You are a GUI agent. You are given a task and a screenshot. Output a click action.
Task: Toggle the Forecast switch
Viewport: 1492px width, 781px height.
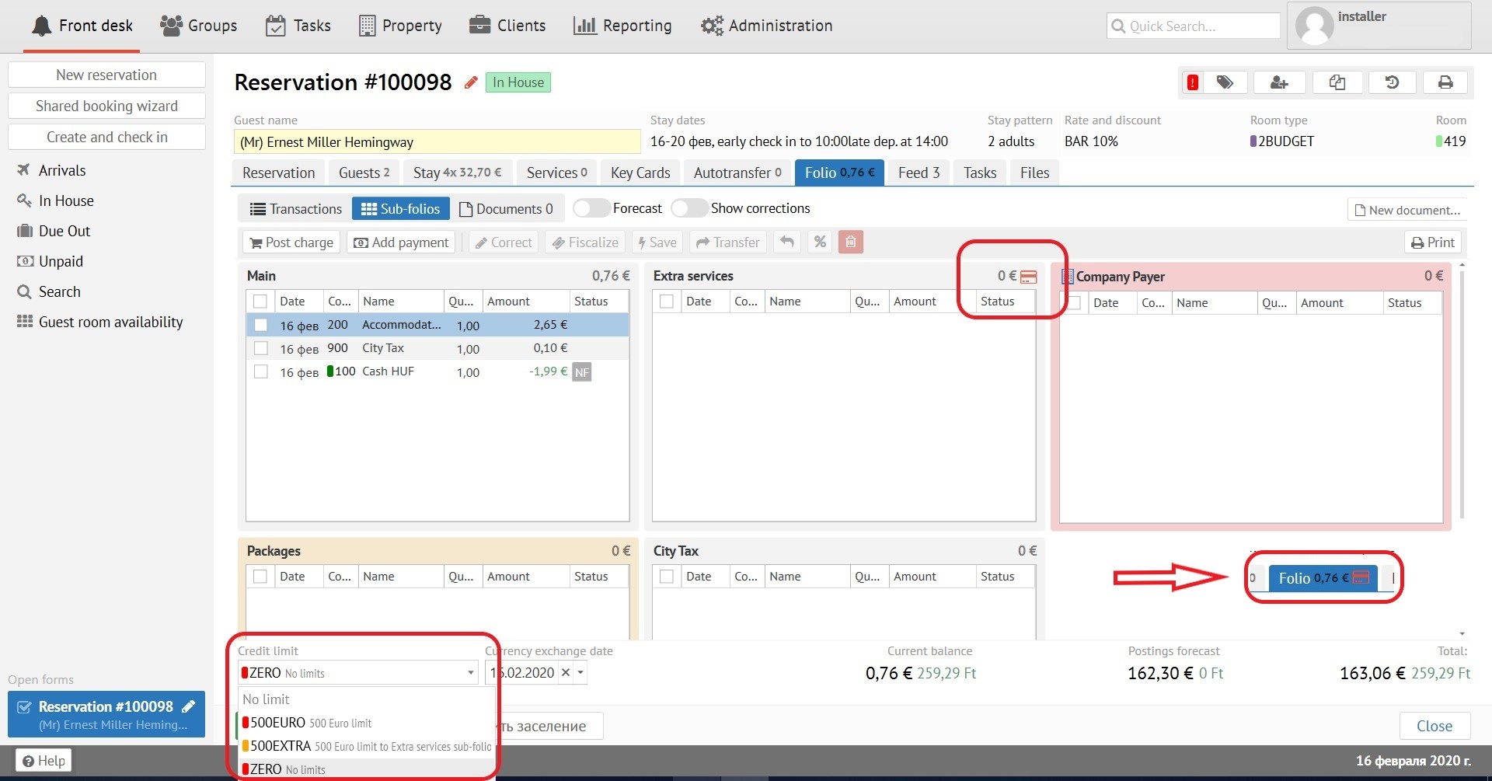tap(591, 208)
